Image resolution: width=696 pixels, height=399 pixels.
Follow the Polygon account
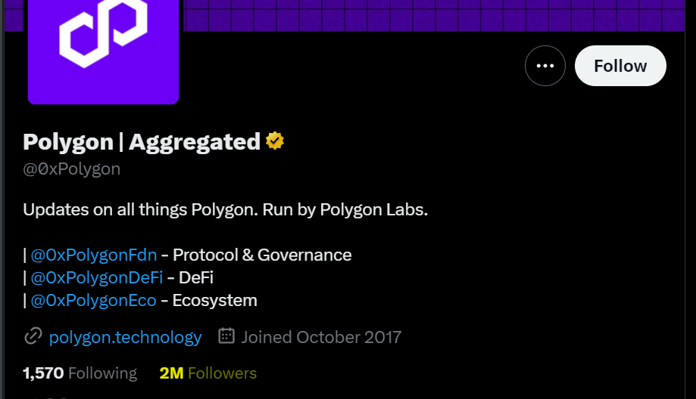[620, 66]
